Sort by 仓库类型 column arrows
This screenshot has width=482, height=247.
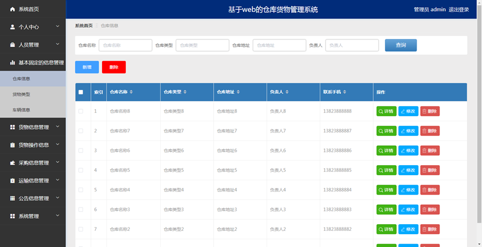185,92
